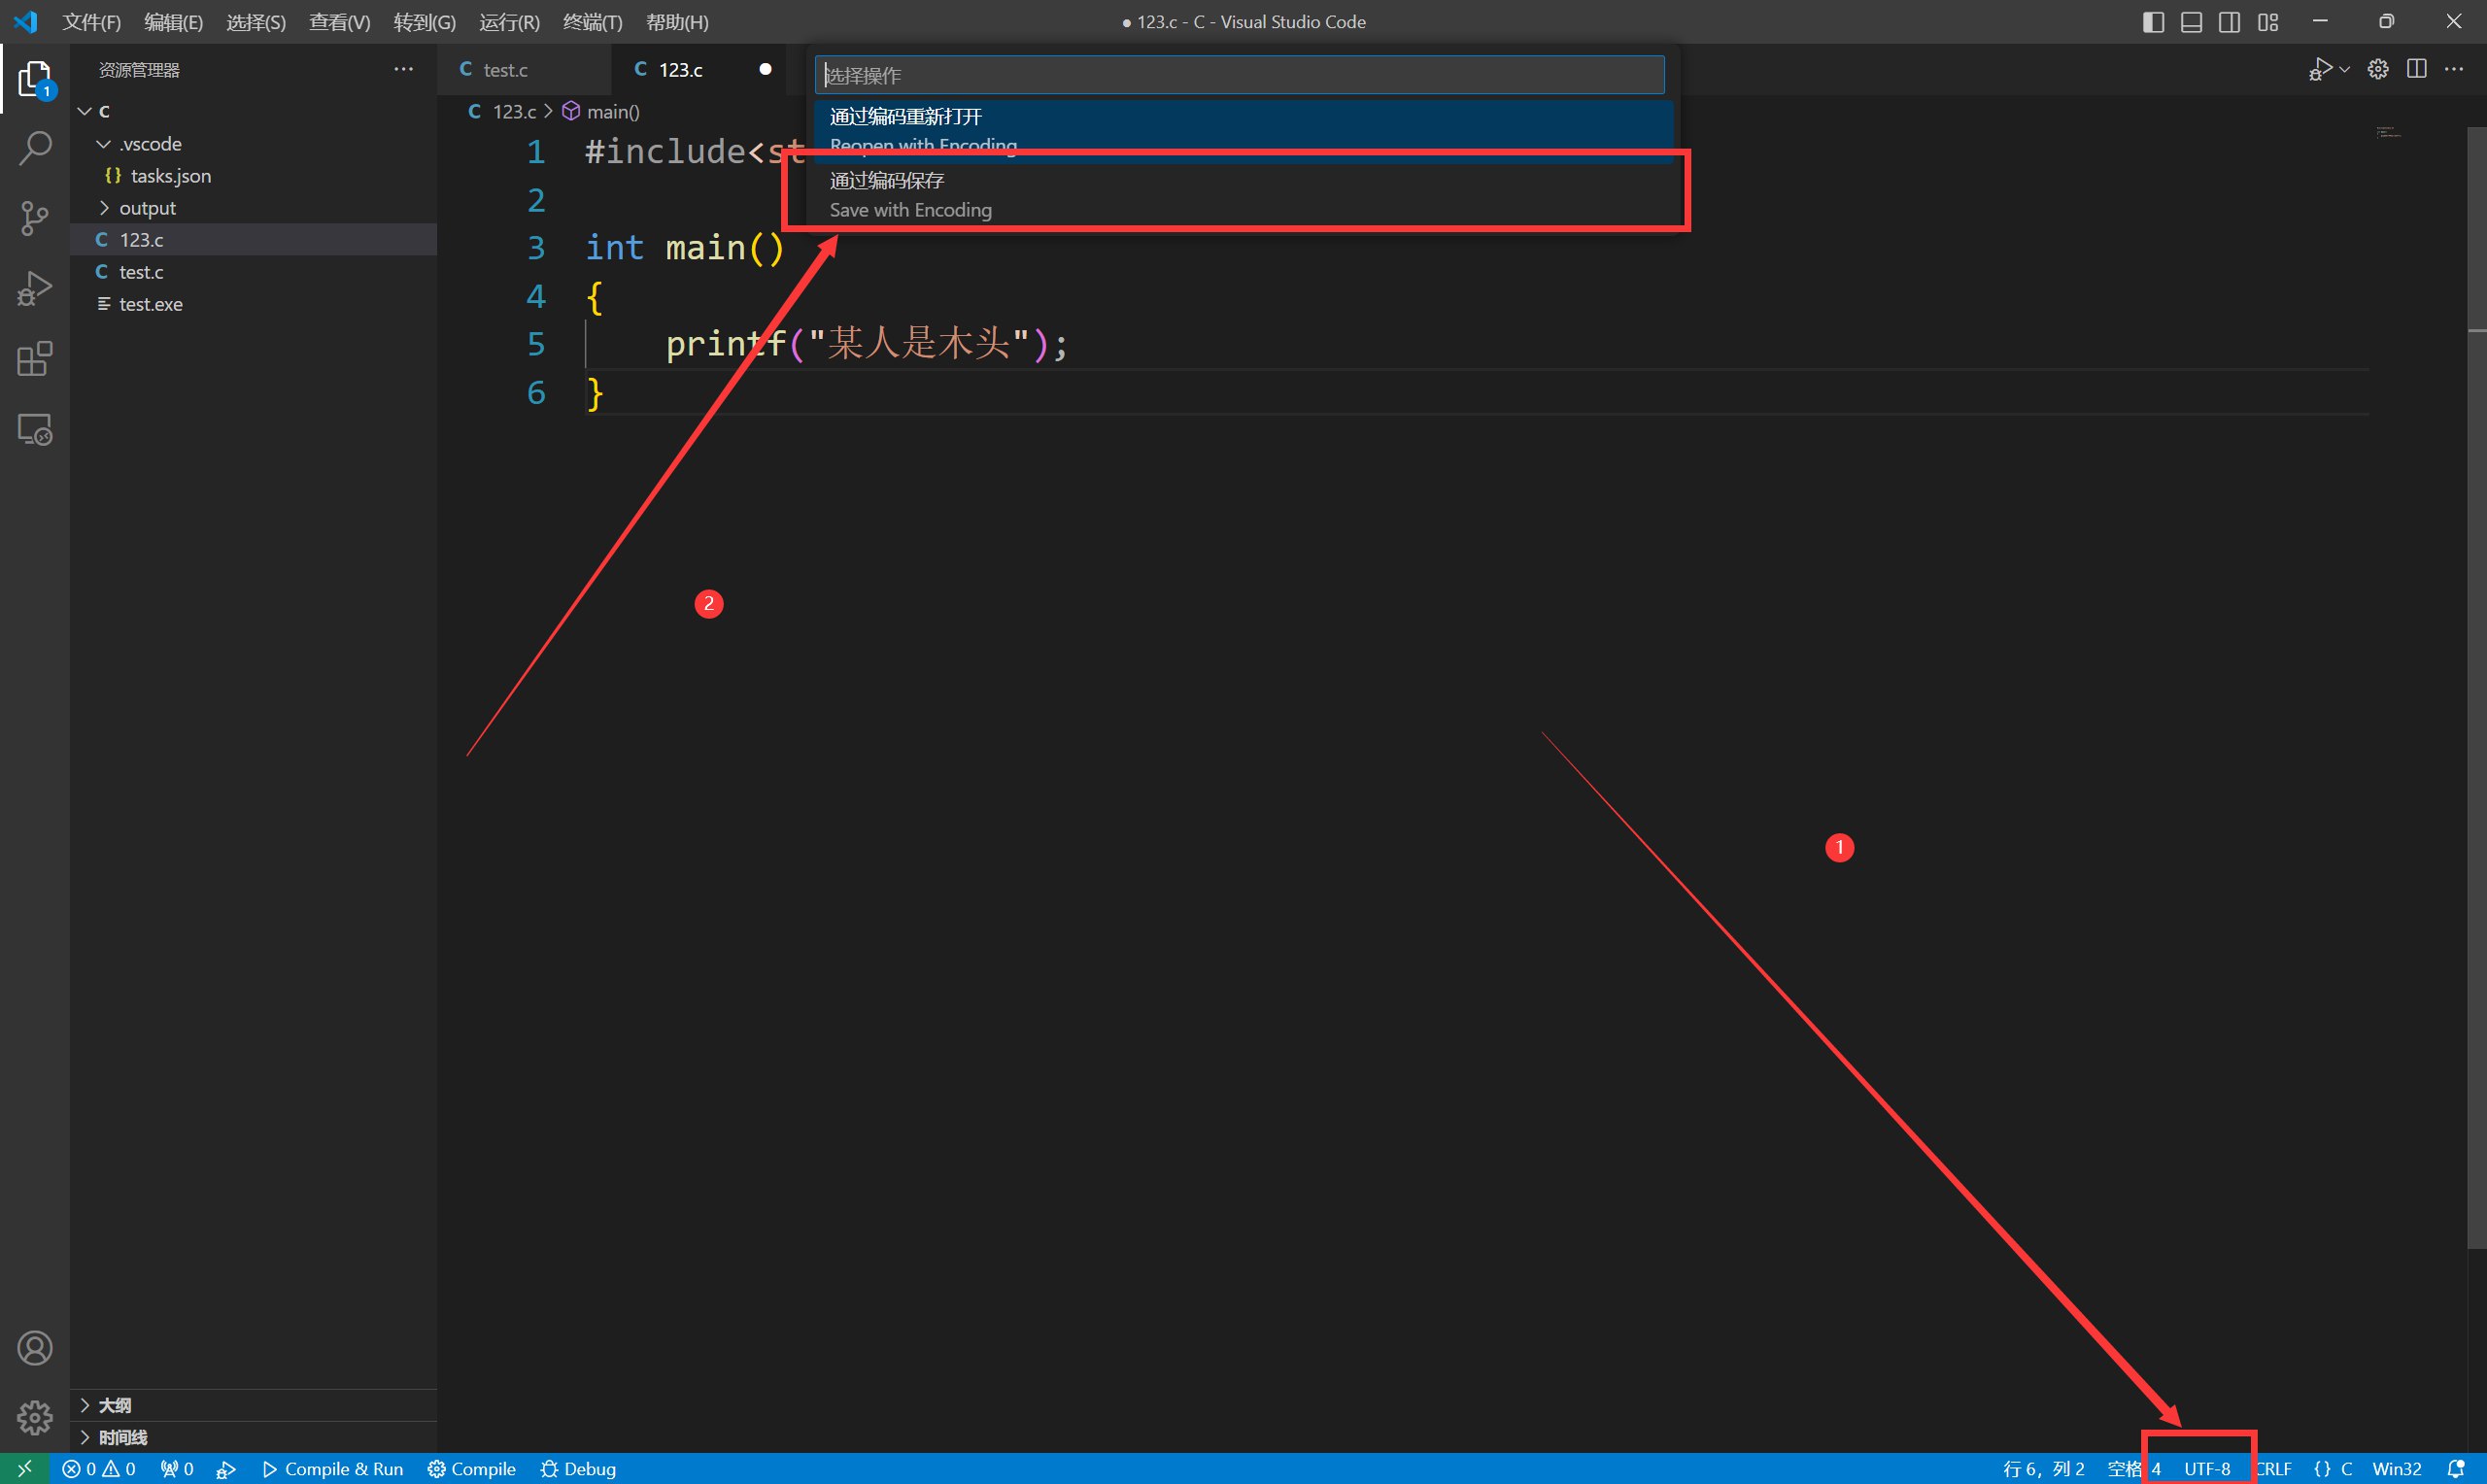Open test.c file in explorer
This screenshot has height=1484, width=2487.
click(x=253, y=272)
